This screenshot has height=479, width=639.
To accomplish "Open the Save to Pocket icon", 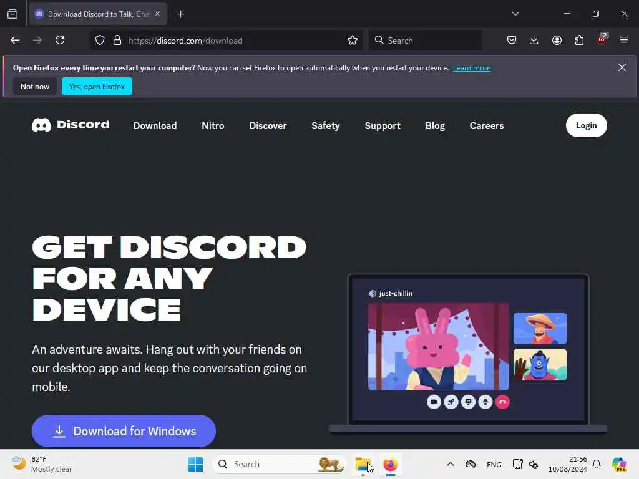I will pos(512,41).
